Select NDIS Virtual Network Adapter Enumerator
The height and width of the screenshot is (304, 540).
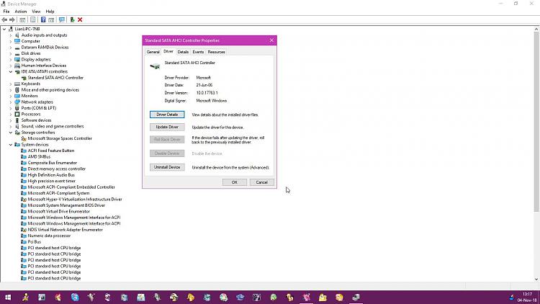pyautogui.click(x=65, y=230)
